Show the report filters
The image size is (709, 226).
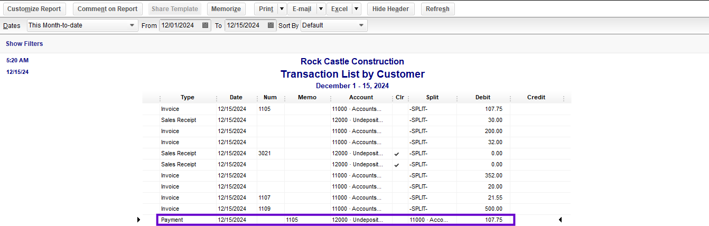[24, 44]
